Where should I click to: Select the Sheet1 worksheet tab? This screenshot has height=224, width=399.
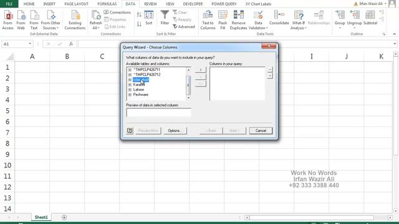41,217
